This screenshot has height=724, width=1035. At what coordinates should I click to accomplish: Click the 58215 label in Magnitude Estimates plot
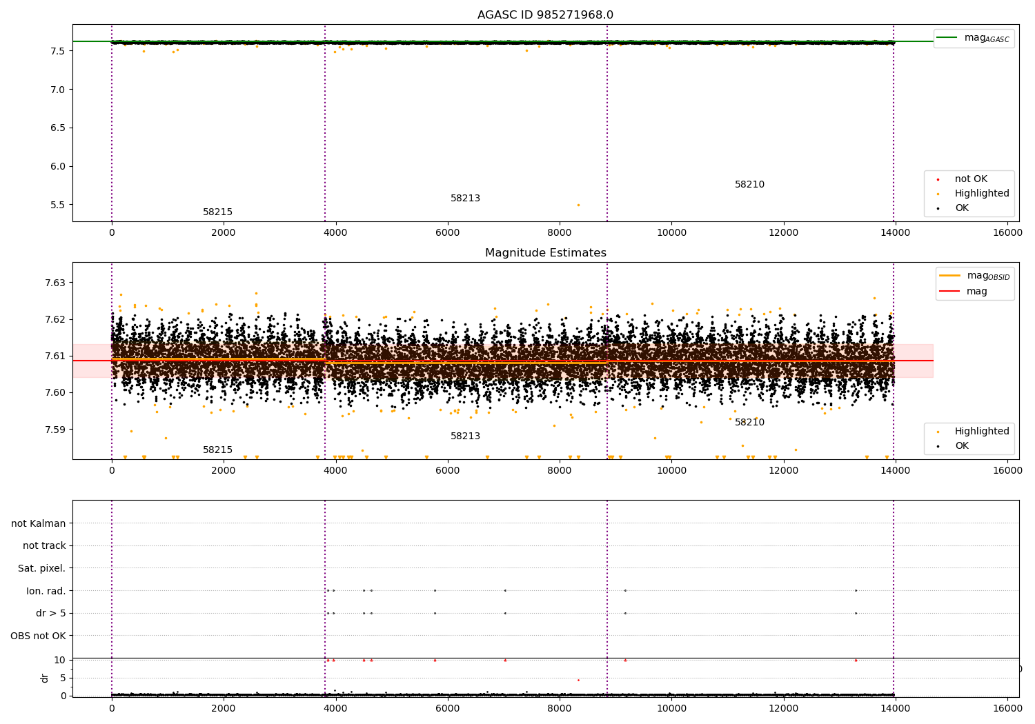click(217, 450)
